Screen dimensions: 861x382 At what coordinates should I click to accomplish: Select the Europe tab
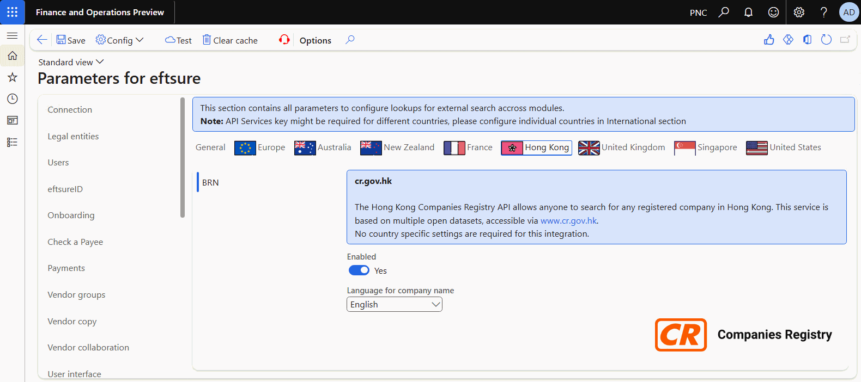tap(260, 147)
